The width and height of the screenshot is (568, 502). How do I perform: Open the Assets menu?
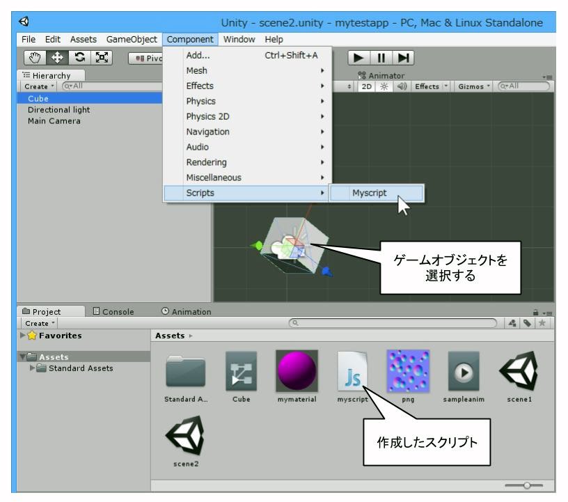pos(84,39)
